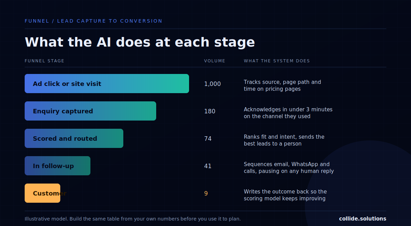
Task: Click the orange 9 volume value
Action: click(206, 193)
